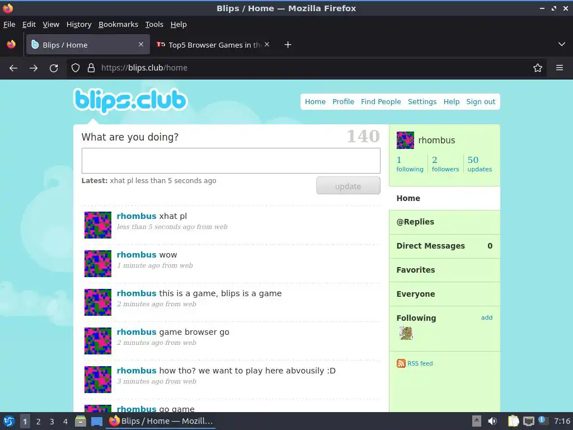Open Everyone in the sidebar
Viewport: 573px width, 430px height.
(444, 294)
